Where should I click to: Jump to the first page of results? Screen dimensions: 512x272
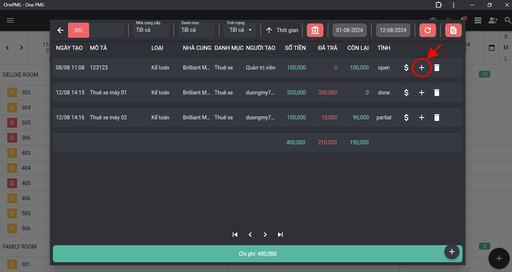(x=235, y=235)
